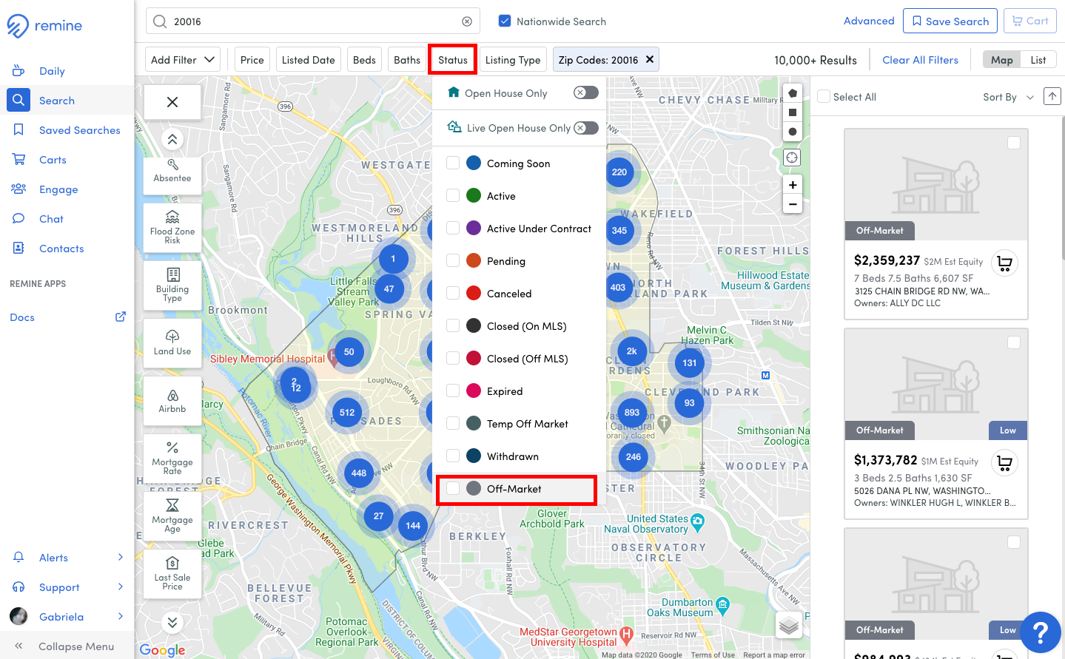Screen dimensions: 1065x659
Task: Select checkbox on 3125 Chain Bridge card
Action: pyautogui.click(x=1014, y=143)
